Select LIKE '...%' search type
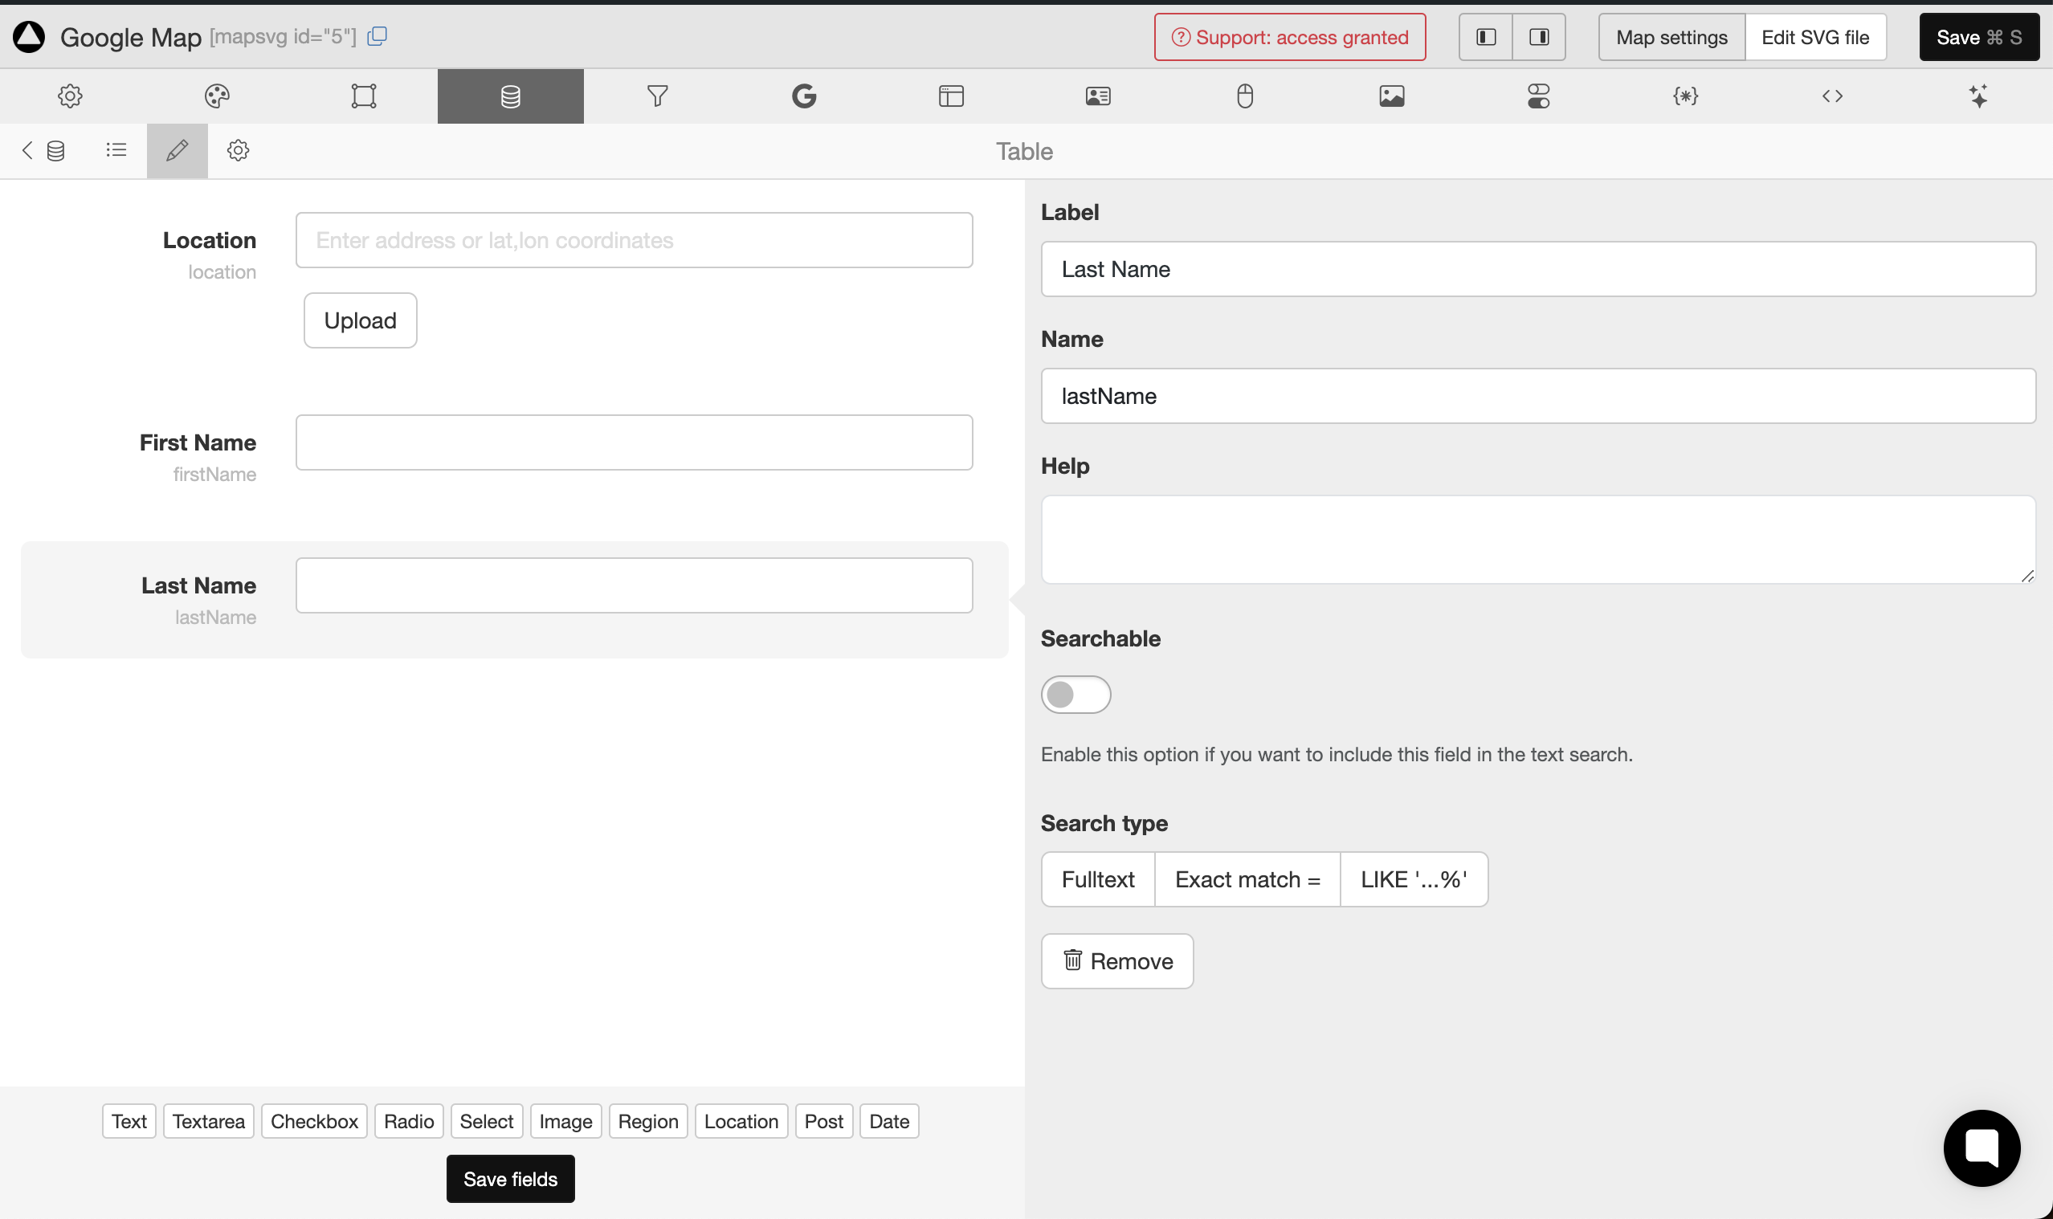This screenshot has height=1219, width=2053. tap(1413, 879)
